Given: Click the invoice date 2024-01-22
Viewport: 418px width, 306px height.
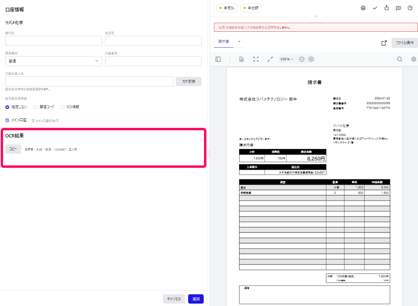Looking at the screenshot, I should click(382, 99).
